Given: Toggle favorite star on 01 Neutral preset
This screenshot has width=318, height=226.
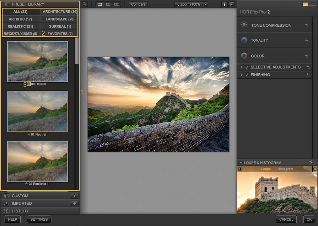Looking at the screenshot, I should tap(29, 135).
